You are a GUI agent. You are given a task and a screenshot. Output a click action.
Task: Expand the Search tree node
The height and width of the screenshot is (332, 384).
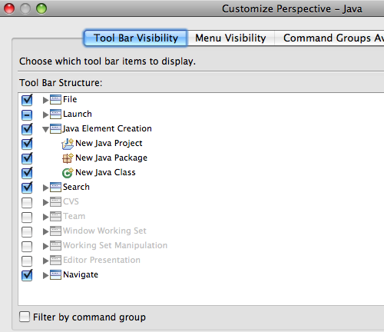45,188
